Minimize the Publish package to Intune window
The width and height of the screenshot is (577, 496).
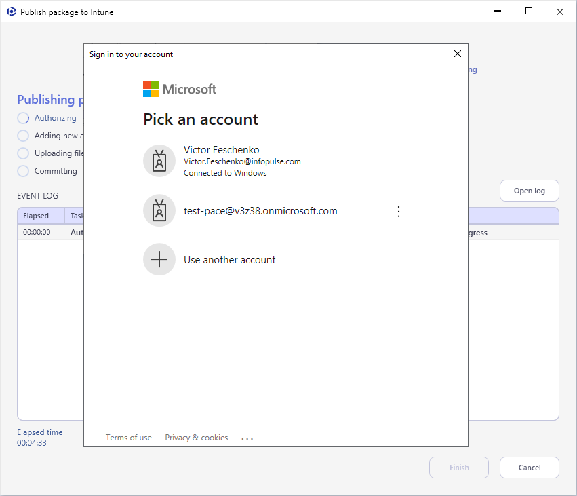498,12
